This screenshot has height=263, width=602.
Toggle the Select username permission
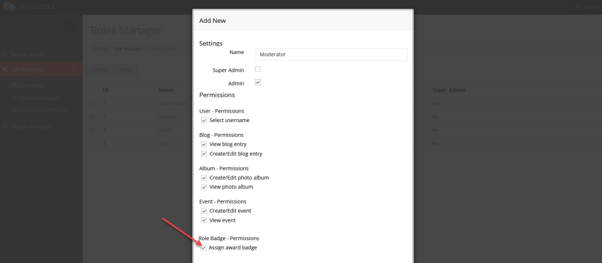coord(204,120)
